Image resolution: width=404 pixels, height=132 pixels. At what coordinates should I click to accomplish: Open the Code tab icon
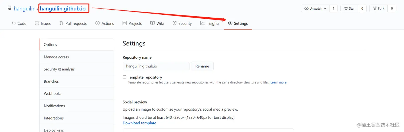tap(14, 23)
